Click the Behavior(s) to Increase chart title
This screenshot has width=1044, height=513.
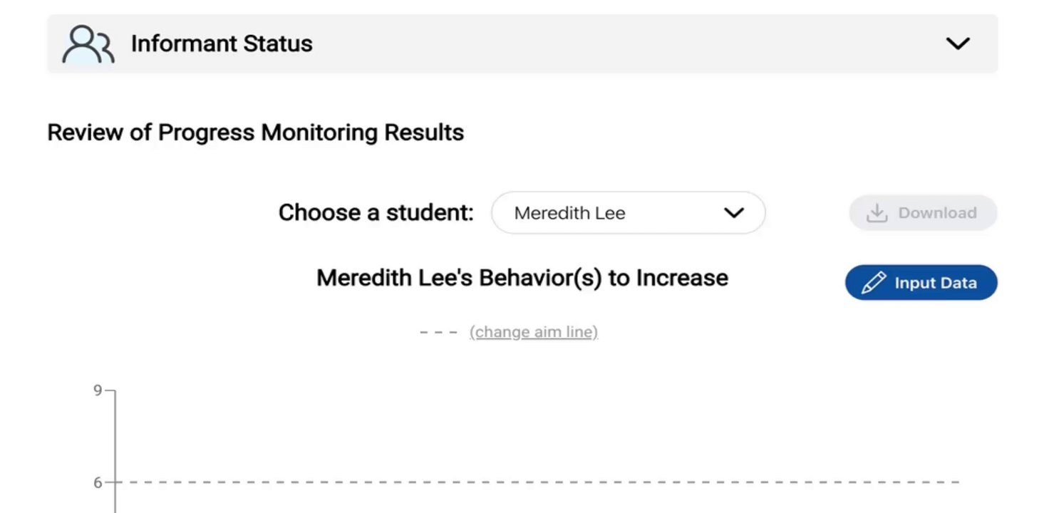point(522,277)
